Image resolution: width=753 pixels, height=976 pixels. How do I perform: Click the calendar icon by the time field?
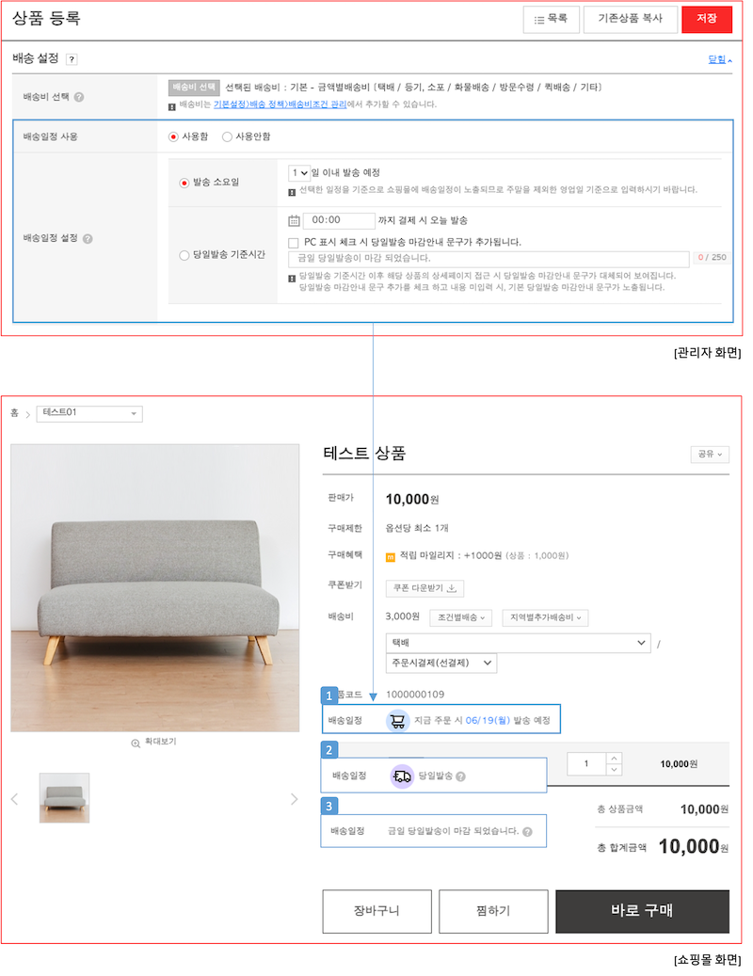294,220
